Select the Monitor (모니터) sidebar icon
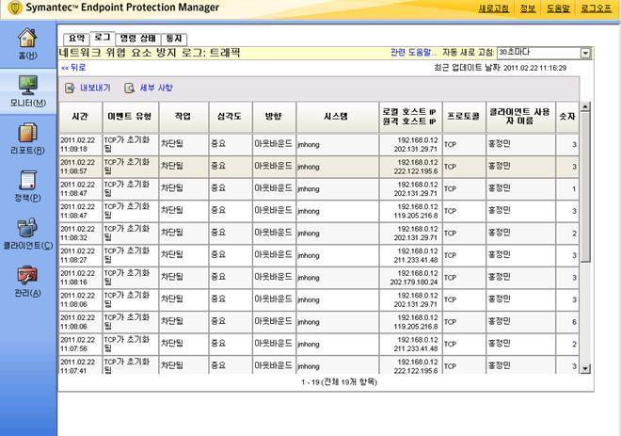 [27, 85]
